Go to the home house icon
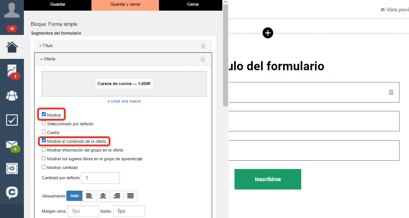The image size is (409, 218). click(x=12, y=47)
